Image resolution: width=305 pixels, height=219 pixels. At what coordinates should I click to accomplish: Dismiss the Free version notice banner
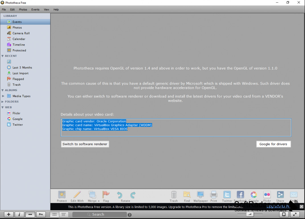pos(301,206)
